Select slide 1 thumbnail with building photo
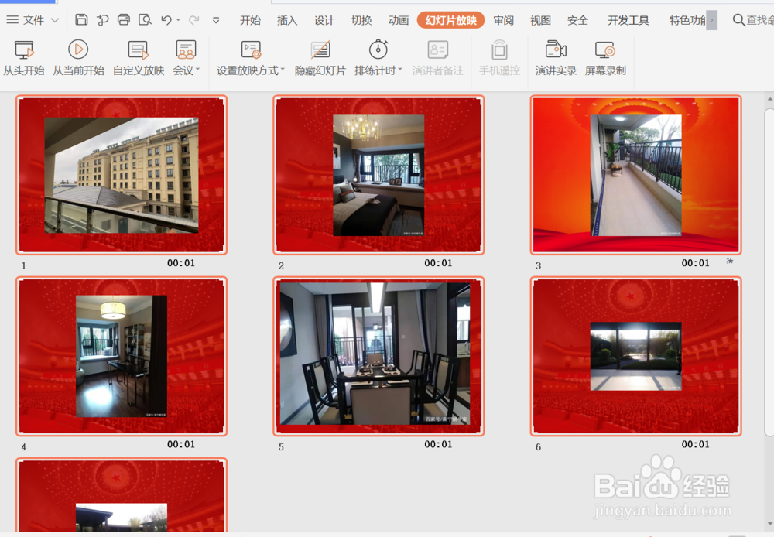Screen dimensions: 774x537 [122, 175]
